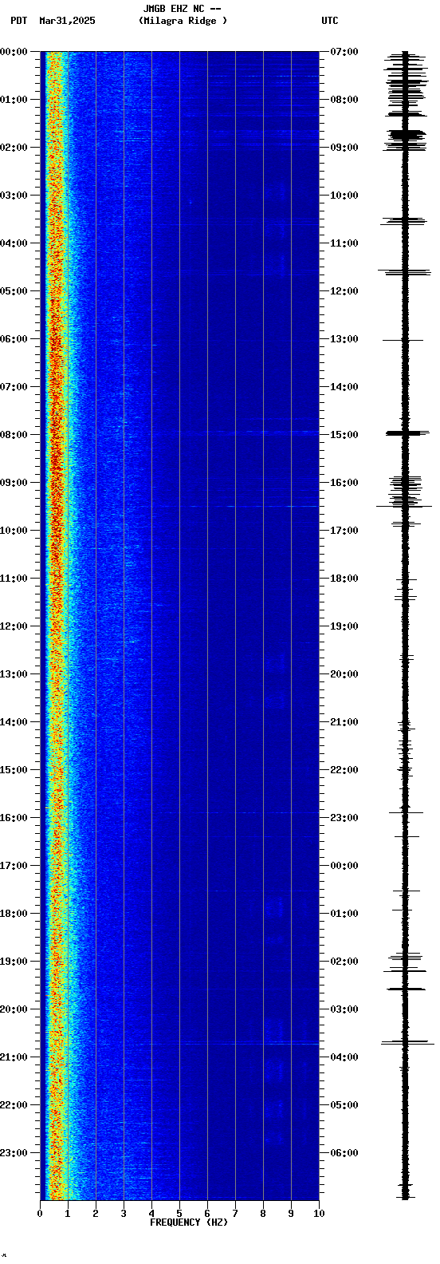The width and height of the screenshot is (440, 1264).
Task: Select the '(Milagra Ridge )' subtitle
Action: (x=183, y=21)
